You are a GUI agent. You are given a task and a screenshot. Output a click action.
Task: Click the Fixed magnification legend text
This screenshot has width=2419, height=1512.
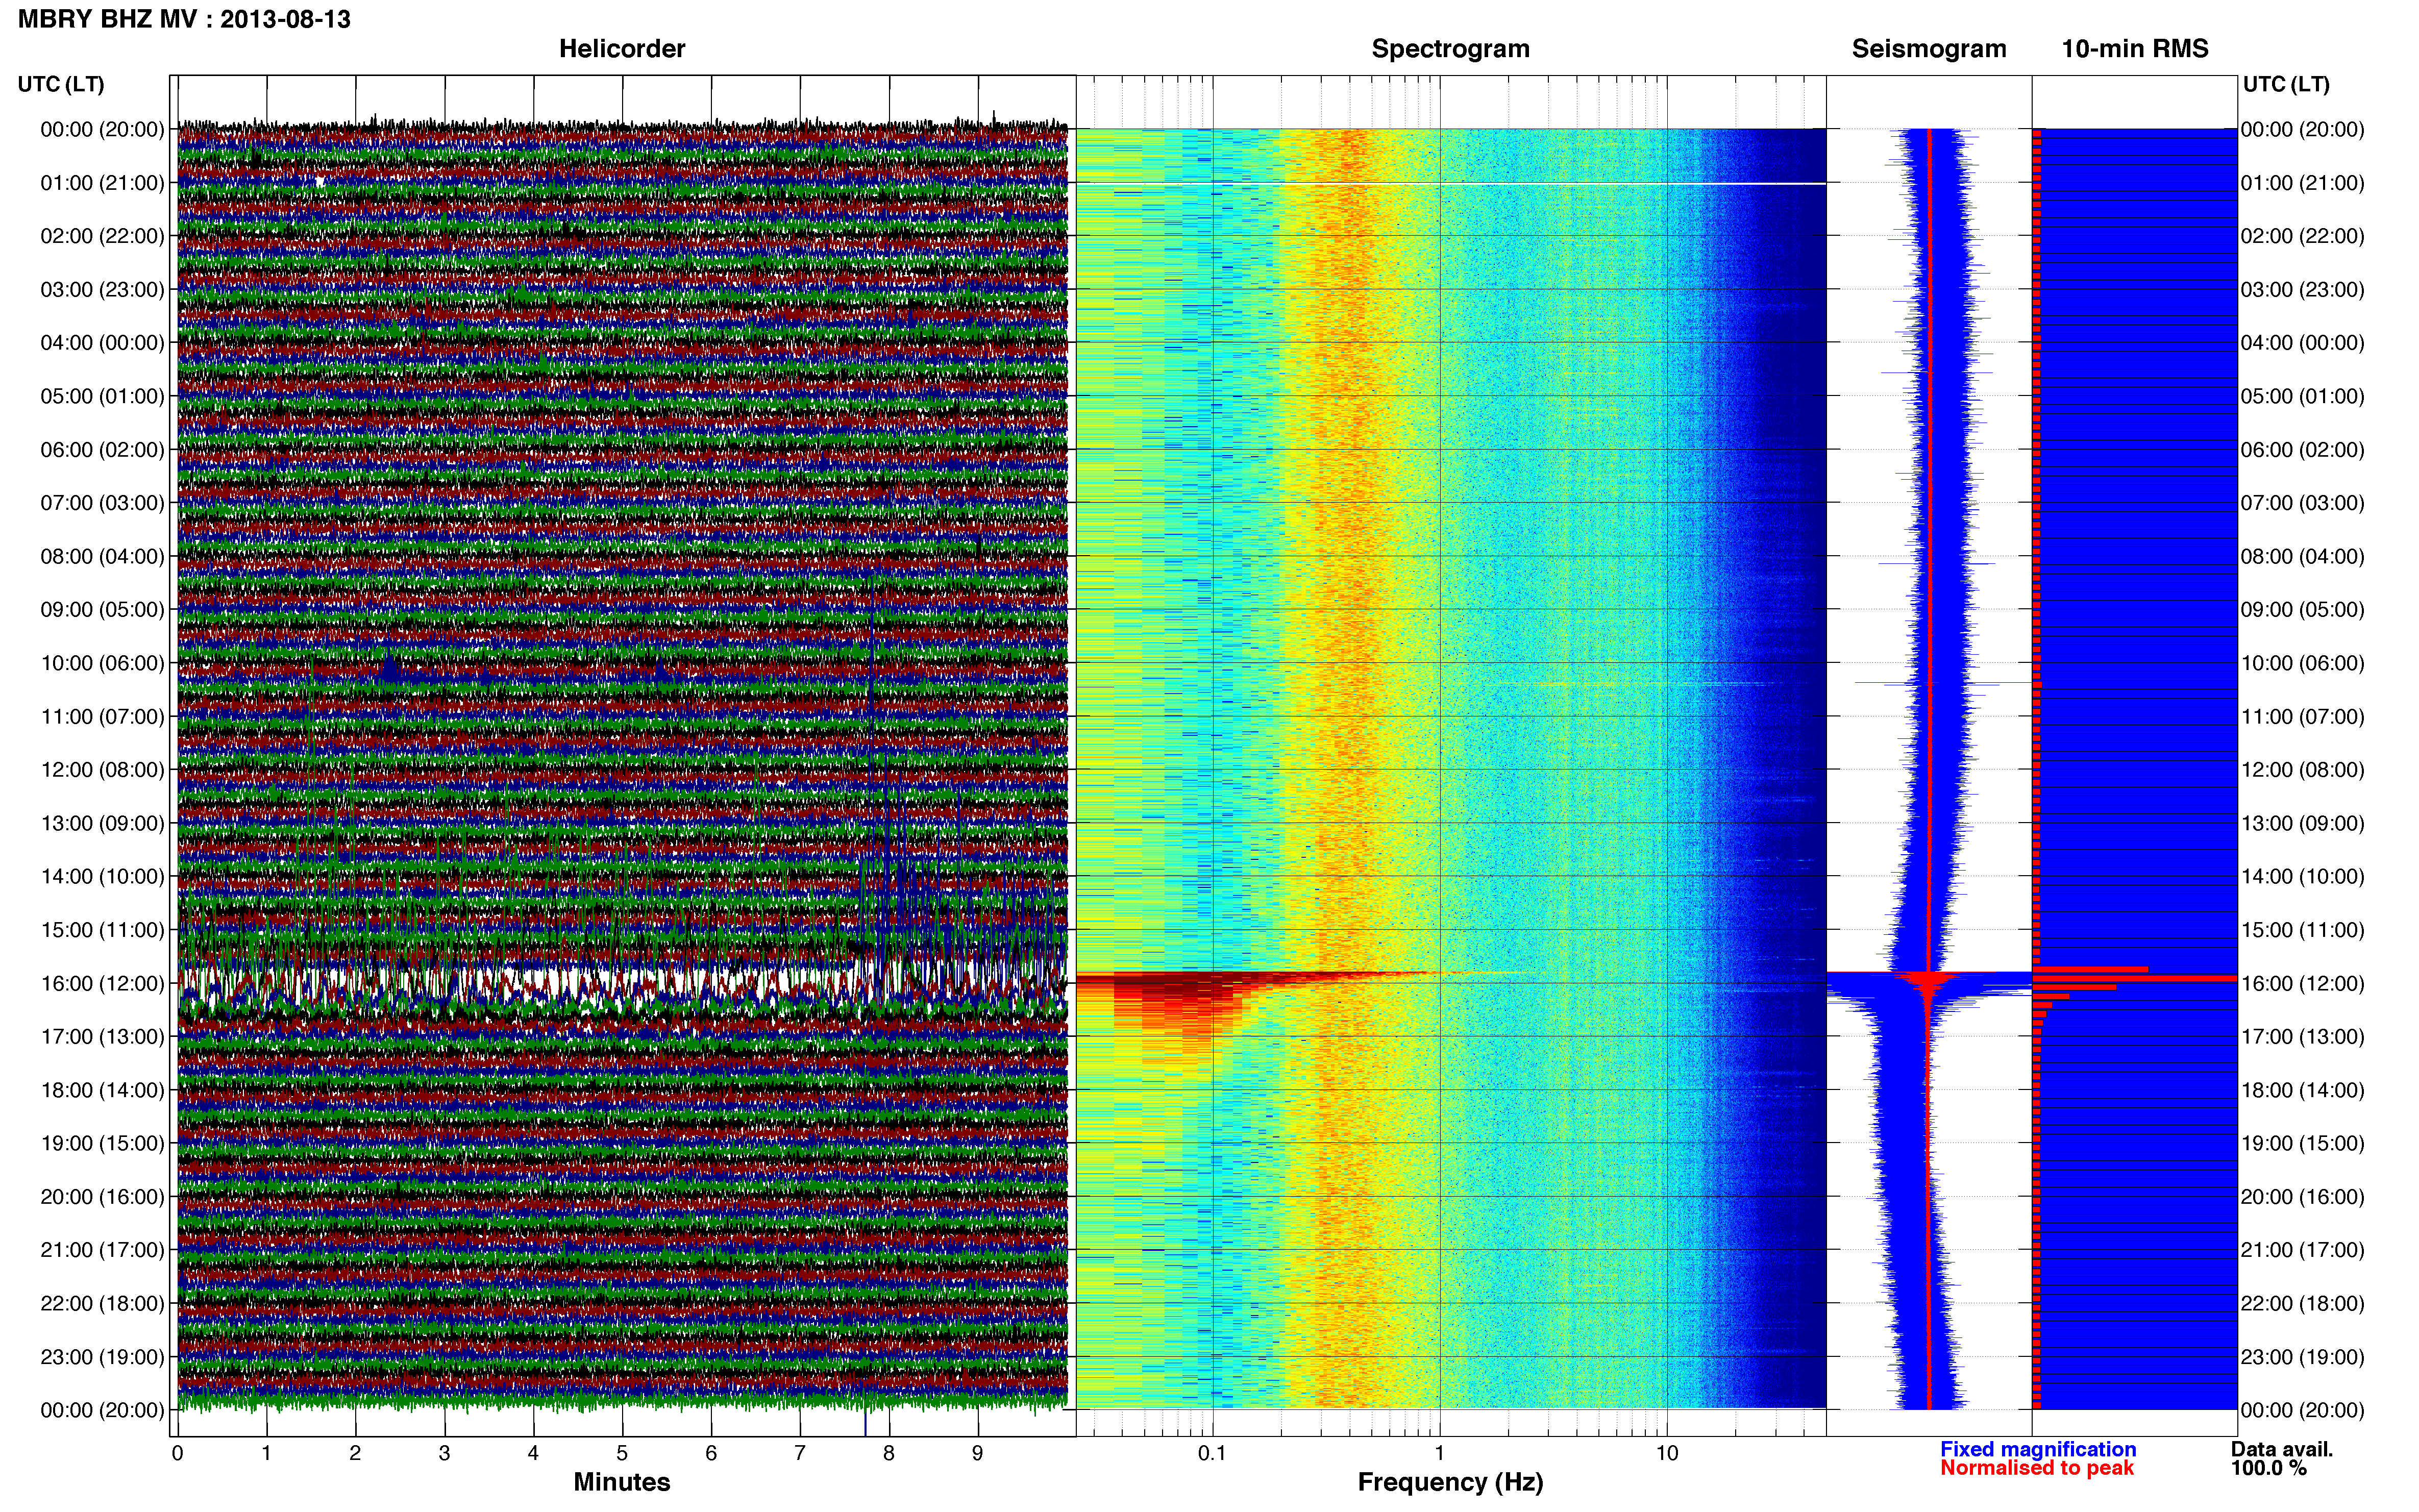[x=2038, y=1449]
